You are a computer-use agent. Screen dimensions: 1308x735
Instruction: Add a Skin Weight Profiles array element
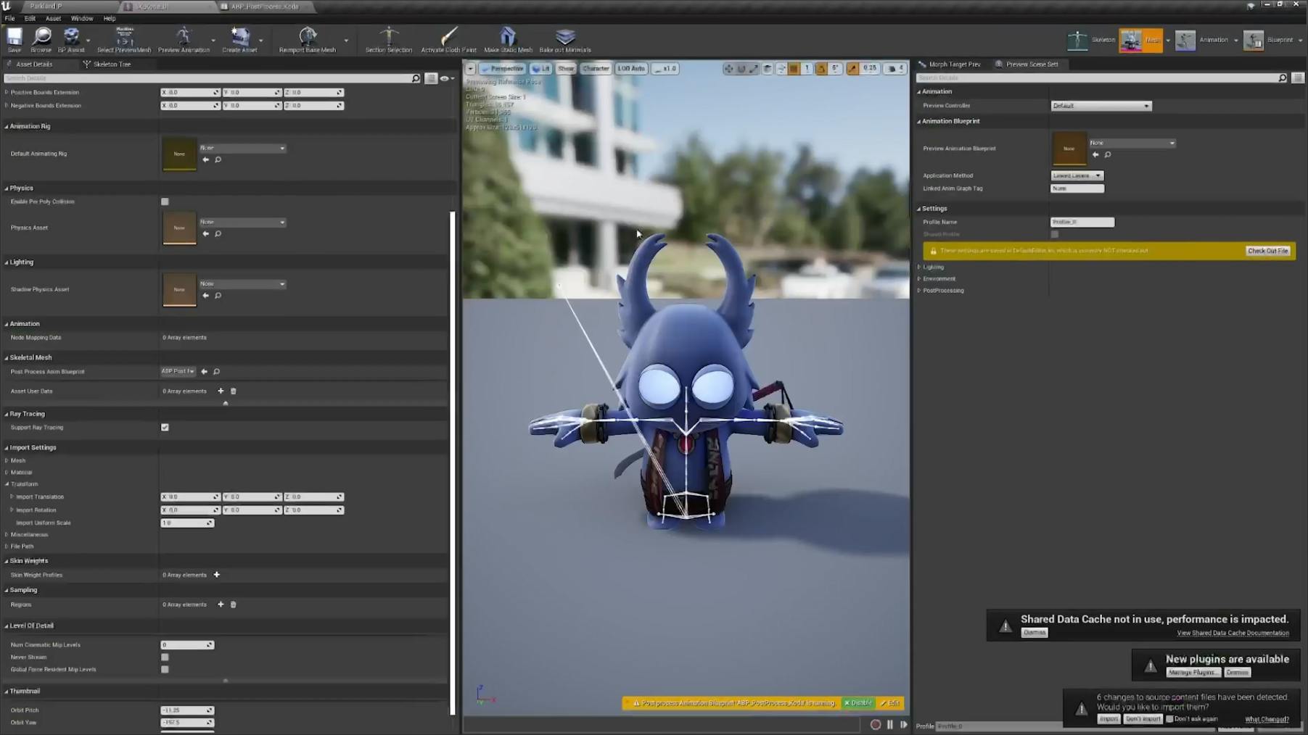point(216,575)
